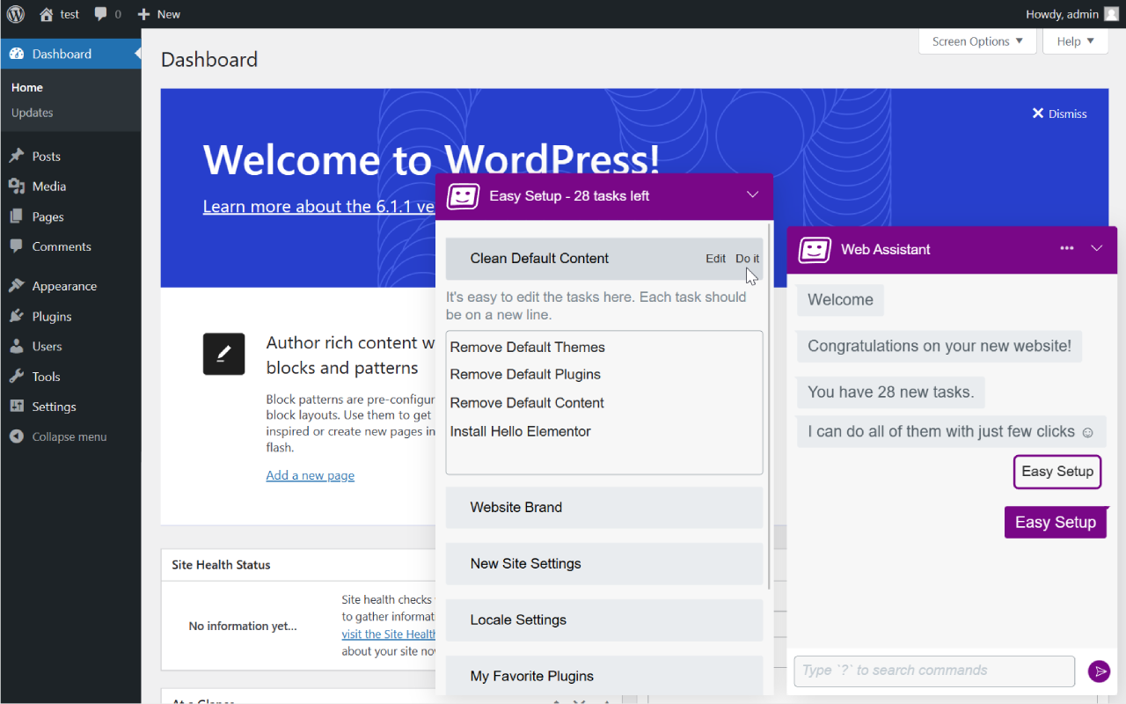
Task: Click the tasks editing text area
Action: [x=604, y=403]
